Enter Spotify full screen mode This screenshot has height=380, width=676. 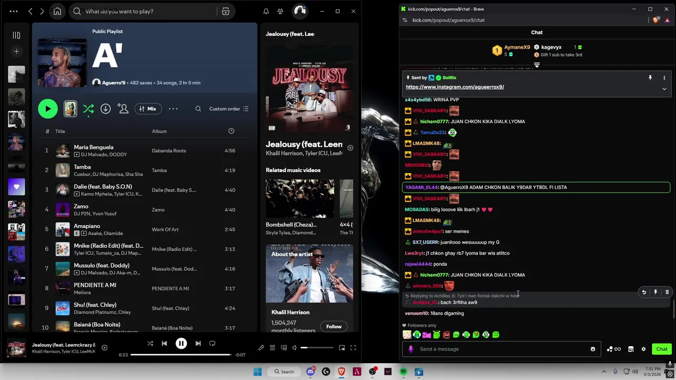(353, 348)
